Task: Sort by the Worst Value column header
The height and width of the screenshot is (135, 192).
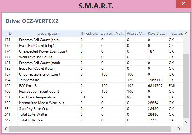Action: [136, 33]
